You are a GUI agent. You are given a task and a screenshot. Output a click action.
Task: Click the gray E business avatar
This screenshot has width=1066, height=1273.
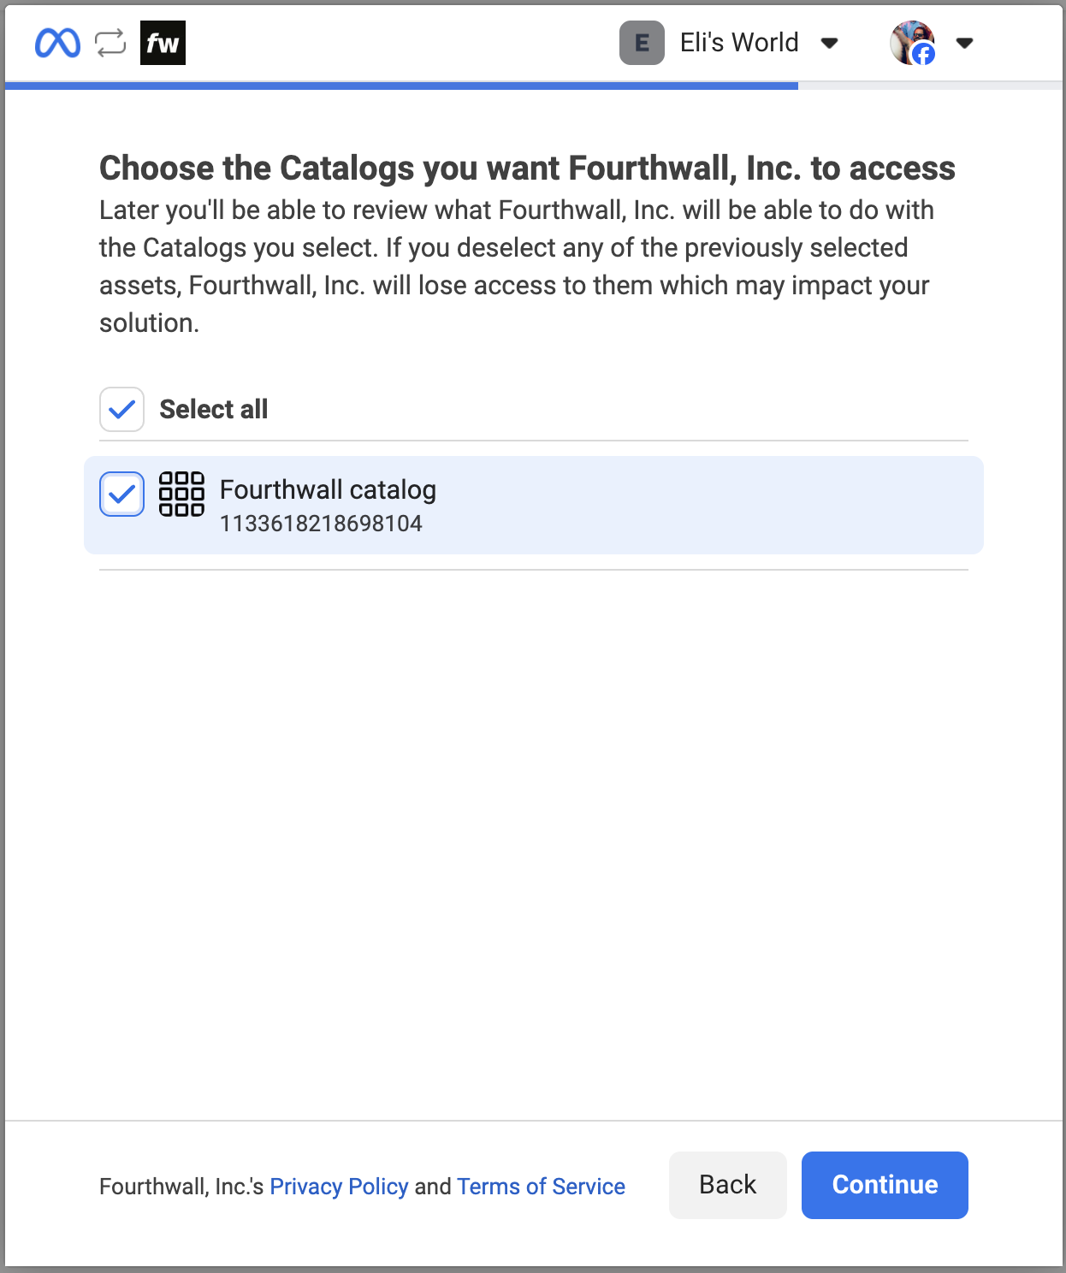(642, 43)
